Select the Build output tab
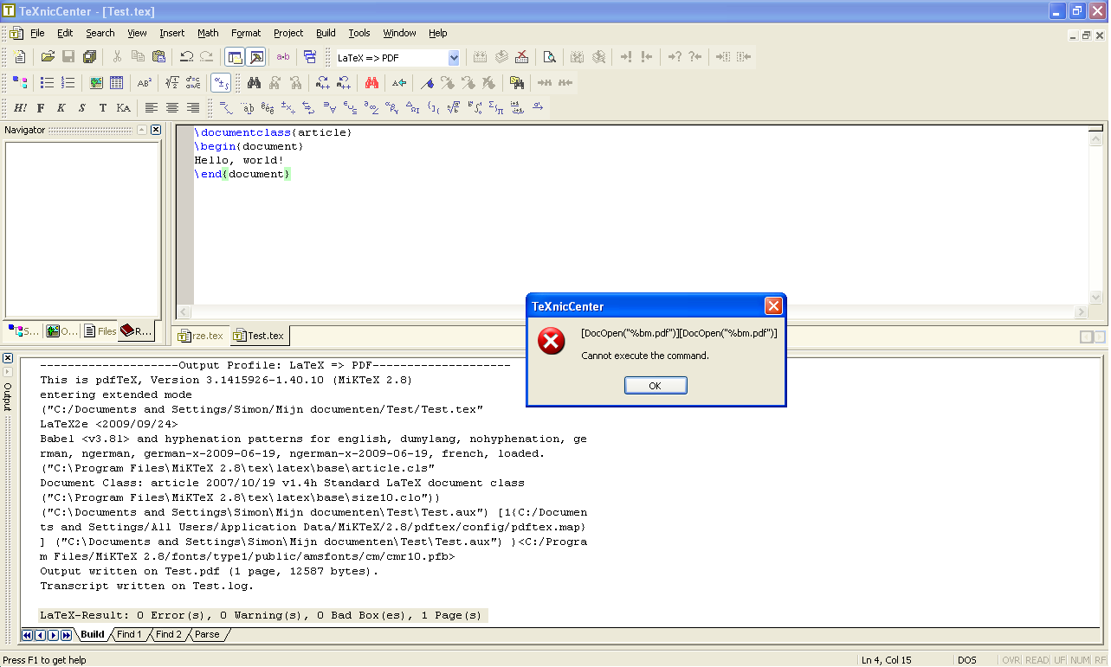The height and width of the screenshot is (667, 1111). (x=92, y=635)
